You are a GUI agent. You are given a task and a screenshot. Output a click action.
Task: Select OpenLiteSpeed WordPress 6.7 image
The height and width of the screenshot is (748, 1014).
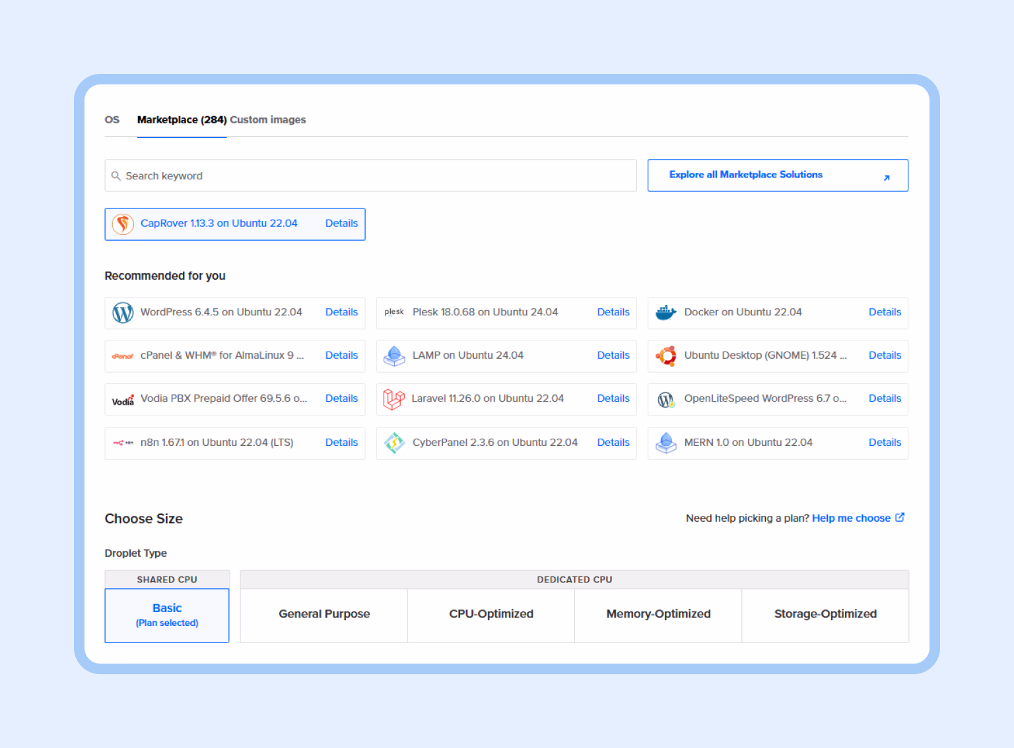pyautogui.click(x=778, y=400)
